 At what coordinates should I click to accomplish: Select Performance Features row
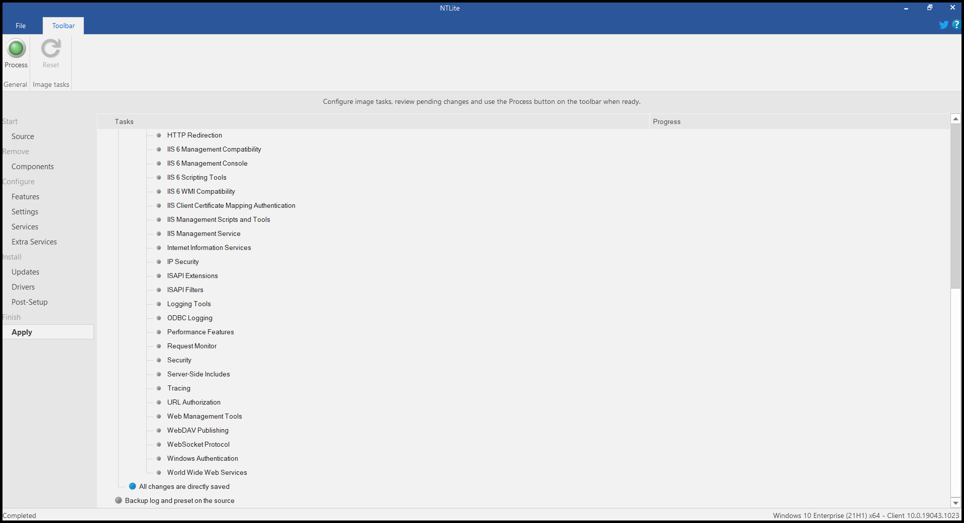coord(200,332)
